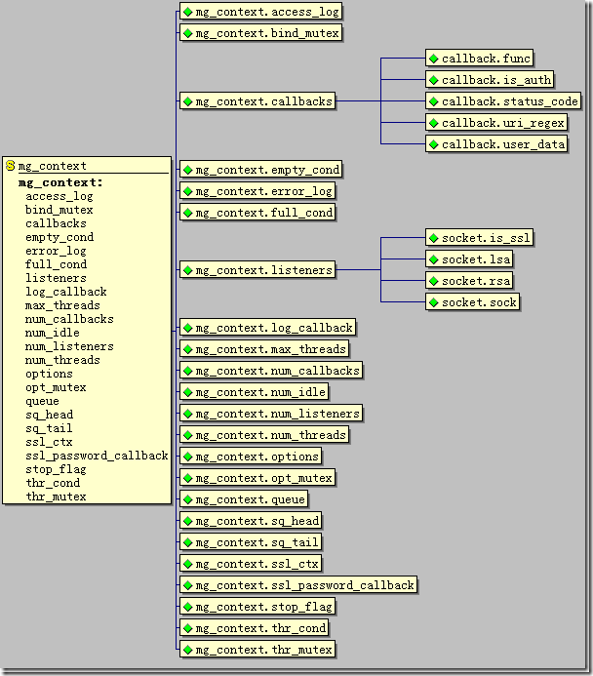Click green diamond icon beside mg_context.ssl_ctx
This screenshot has width=593, height=676.
point(188,564)
